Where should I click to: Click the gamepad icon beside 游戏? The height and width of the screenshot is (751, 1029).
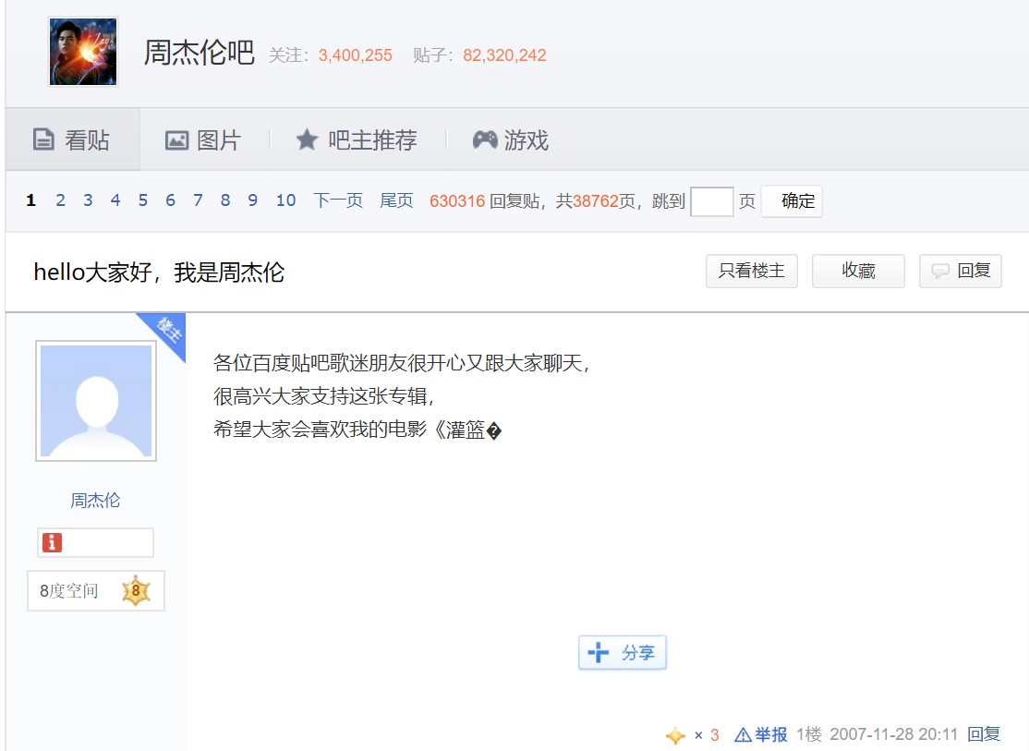[x=485, y=139]
